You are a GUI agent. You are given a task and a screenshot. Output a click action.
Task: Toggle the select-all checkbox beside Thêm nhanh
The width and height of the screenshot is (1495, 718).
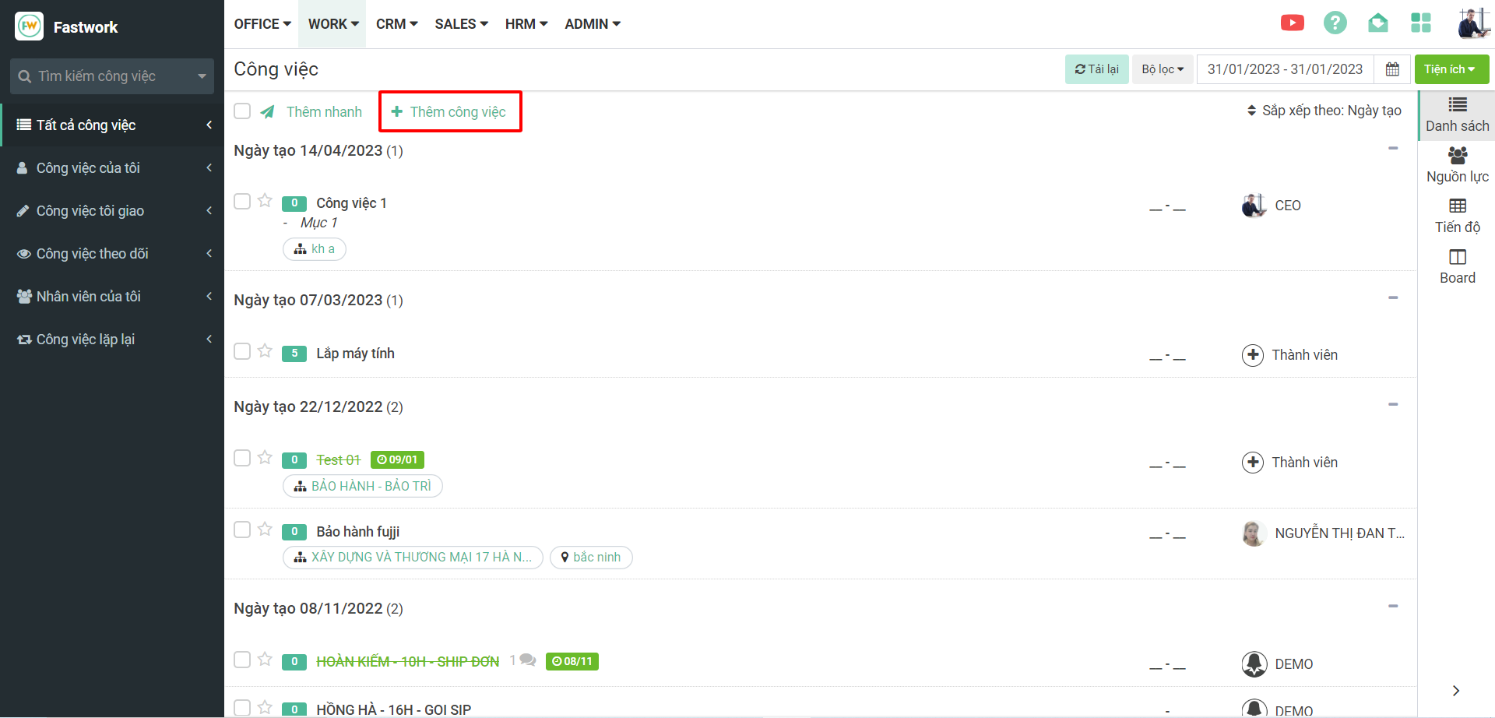(242, 111)
